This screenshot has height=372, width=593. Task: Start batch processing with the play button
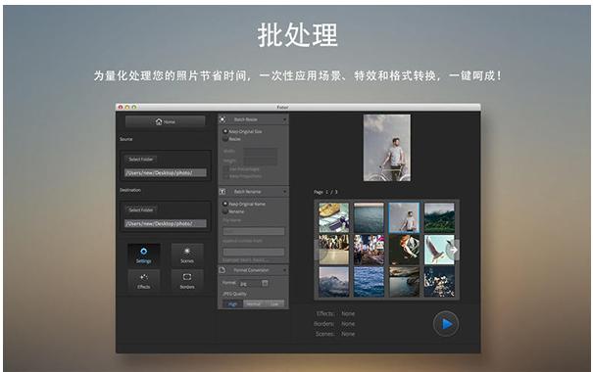446,324
